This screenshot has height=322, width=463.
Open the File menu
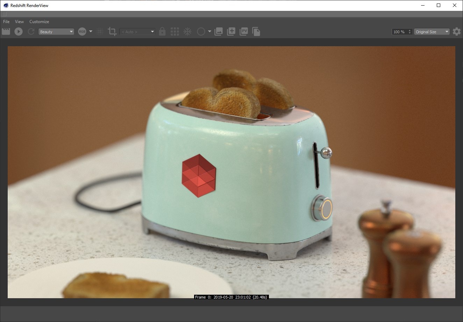coord(6,22)
